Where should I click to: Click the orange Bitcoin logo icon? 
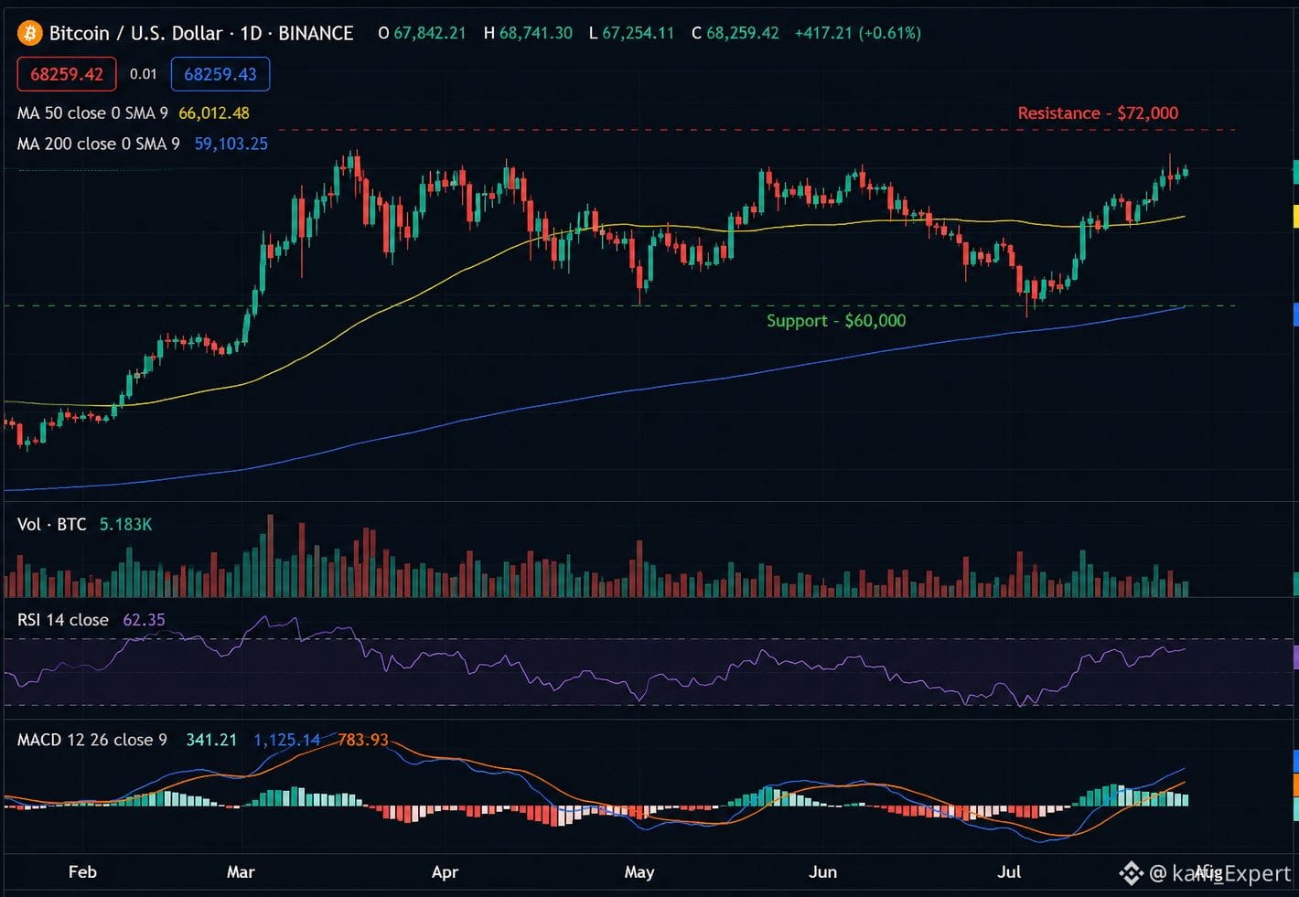pos(29,34)
